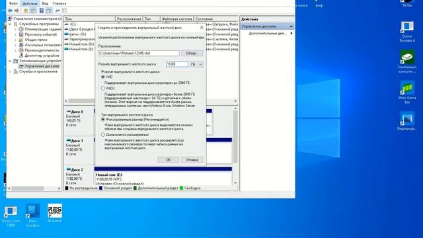This screenshot has height=238, width=423.
Task: Select VHD format radio button
Action: (x=103, y=77)
